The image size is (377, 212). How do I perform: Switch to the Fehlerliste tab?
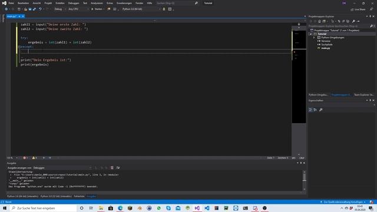pyautogui.click(x=79, y=196)
